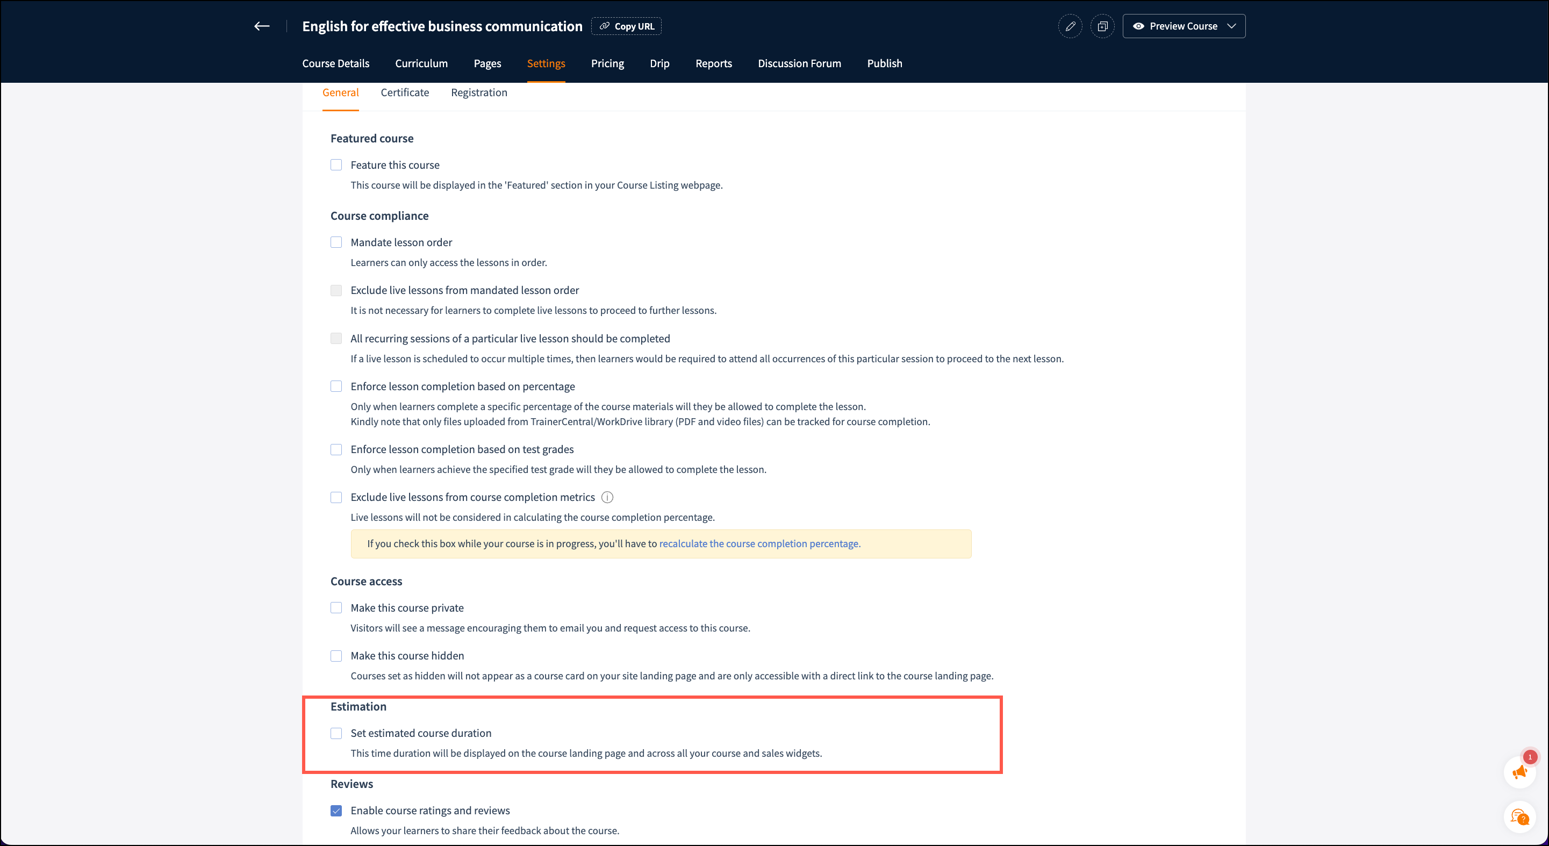Viewport: 1549px width, 846px height.
Task: Click the pencil edit icon
Action: click(x=1070, y=26)
